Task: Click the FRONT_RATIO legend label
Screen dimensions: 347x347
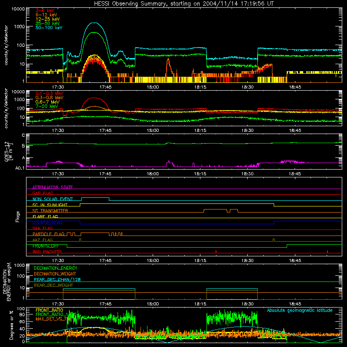Action: click(49, 310)
